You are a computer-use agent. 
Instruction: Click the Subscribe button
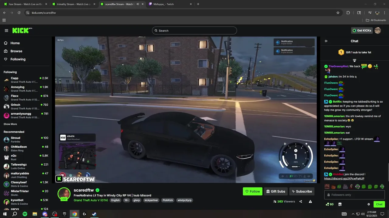coord(302,191)
